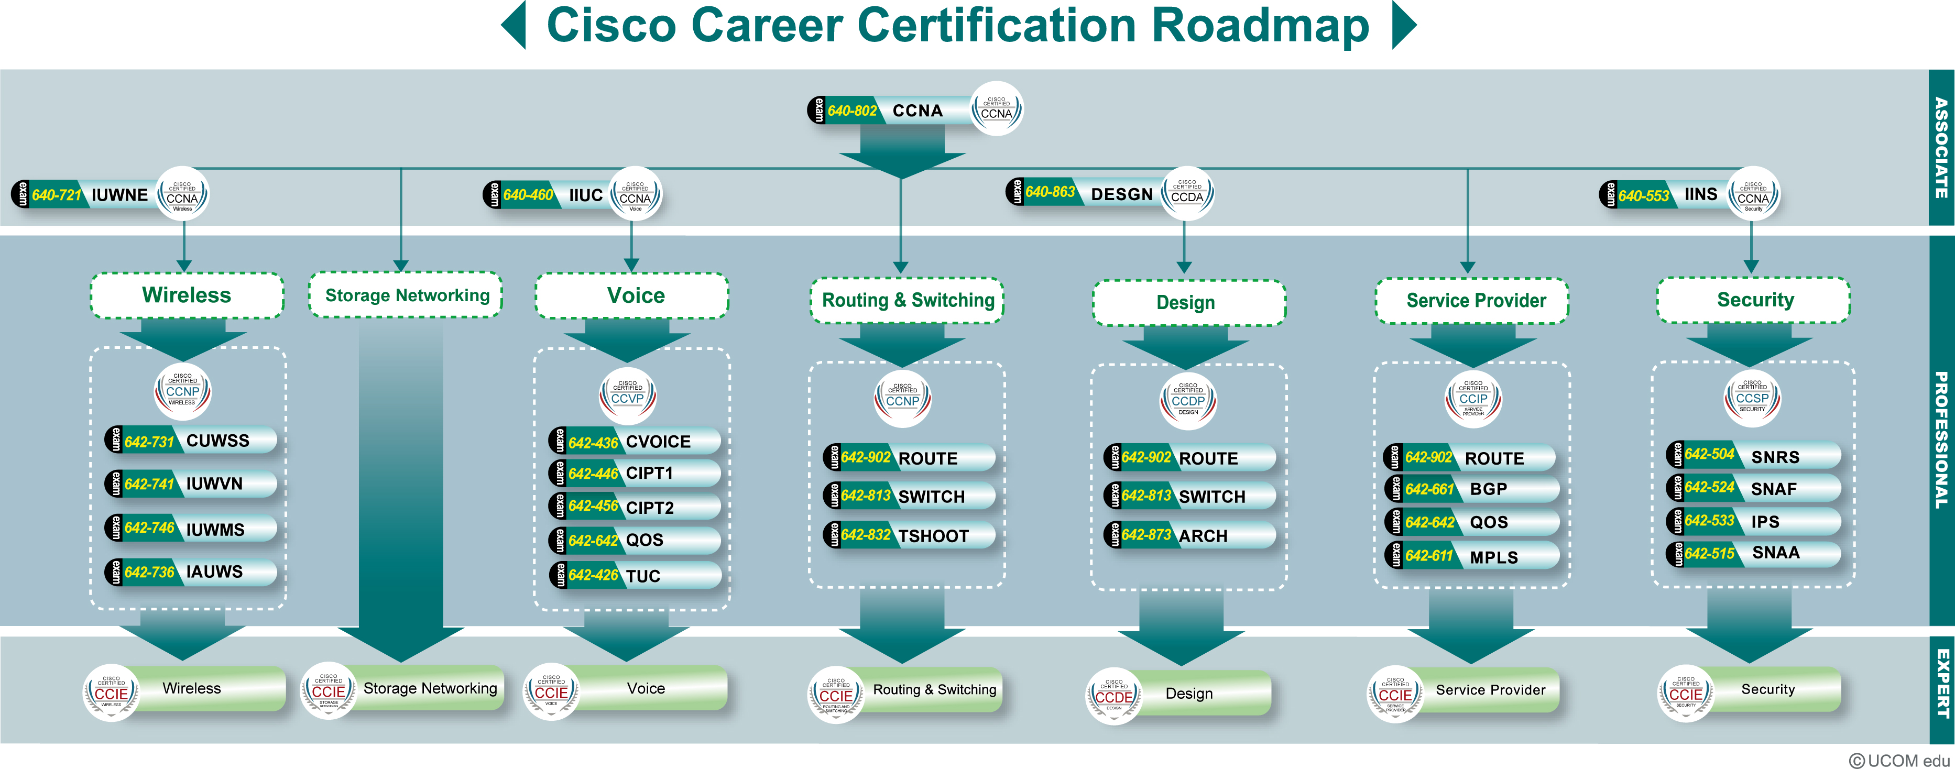
Task: Open the Routing & Switching track box
Action: click(x=908, y=300)
